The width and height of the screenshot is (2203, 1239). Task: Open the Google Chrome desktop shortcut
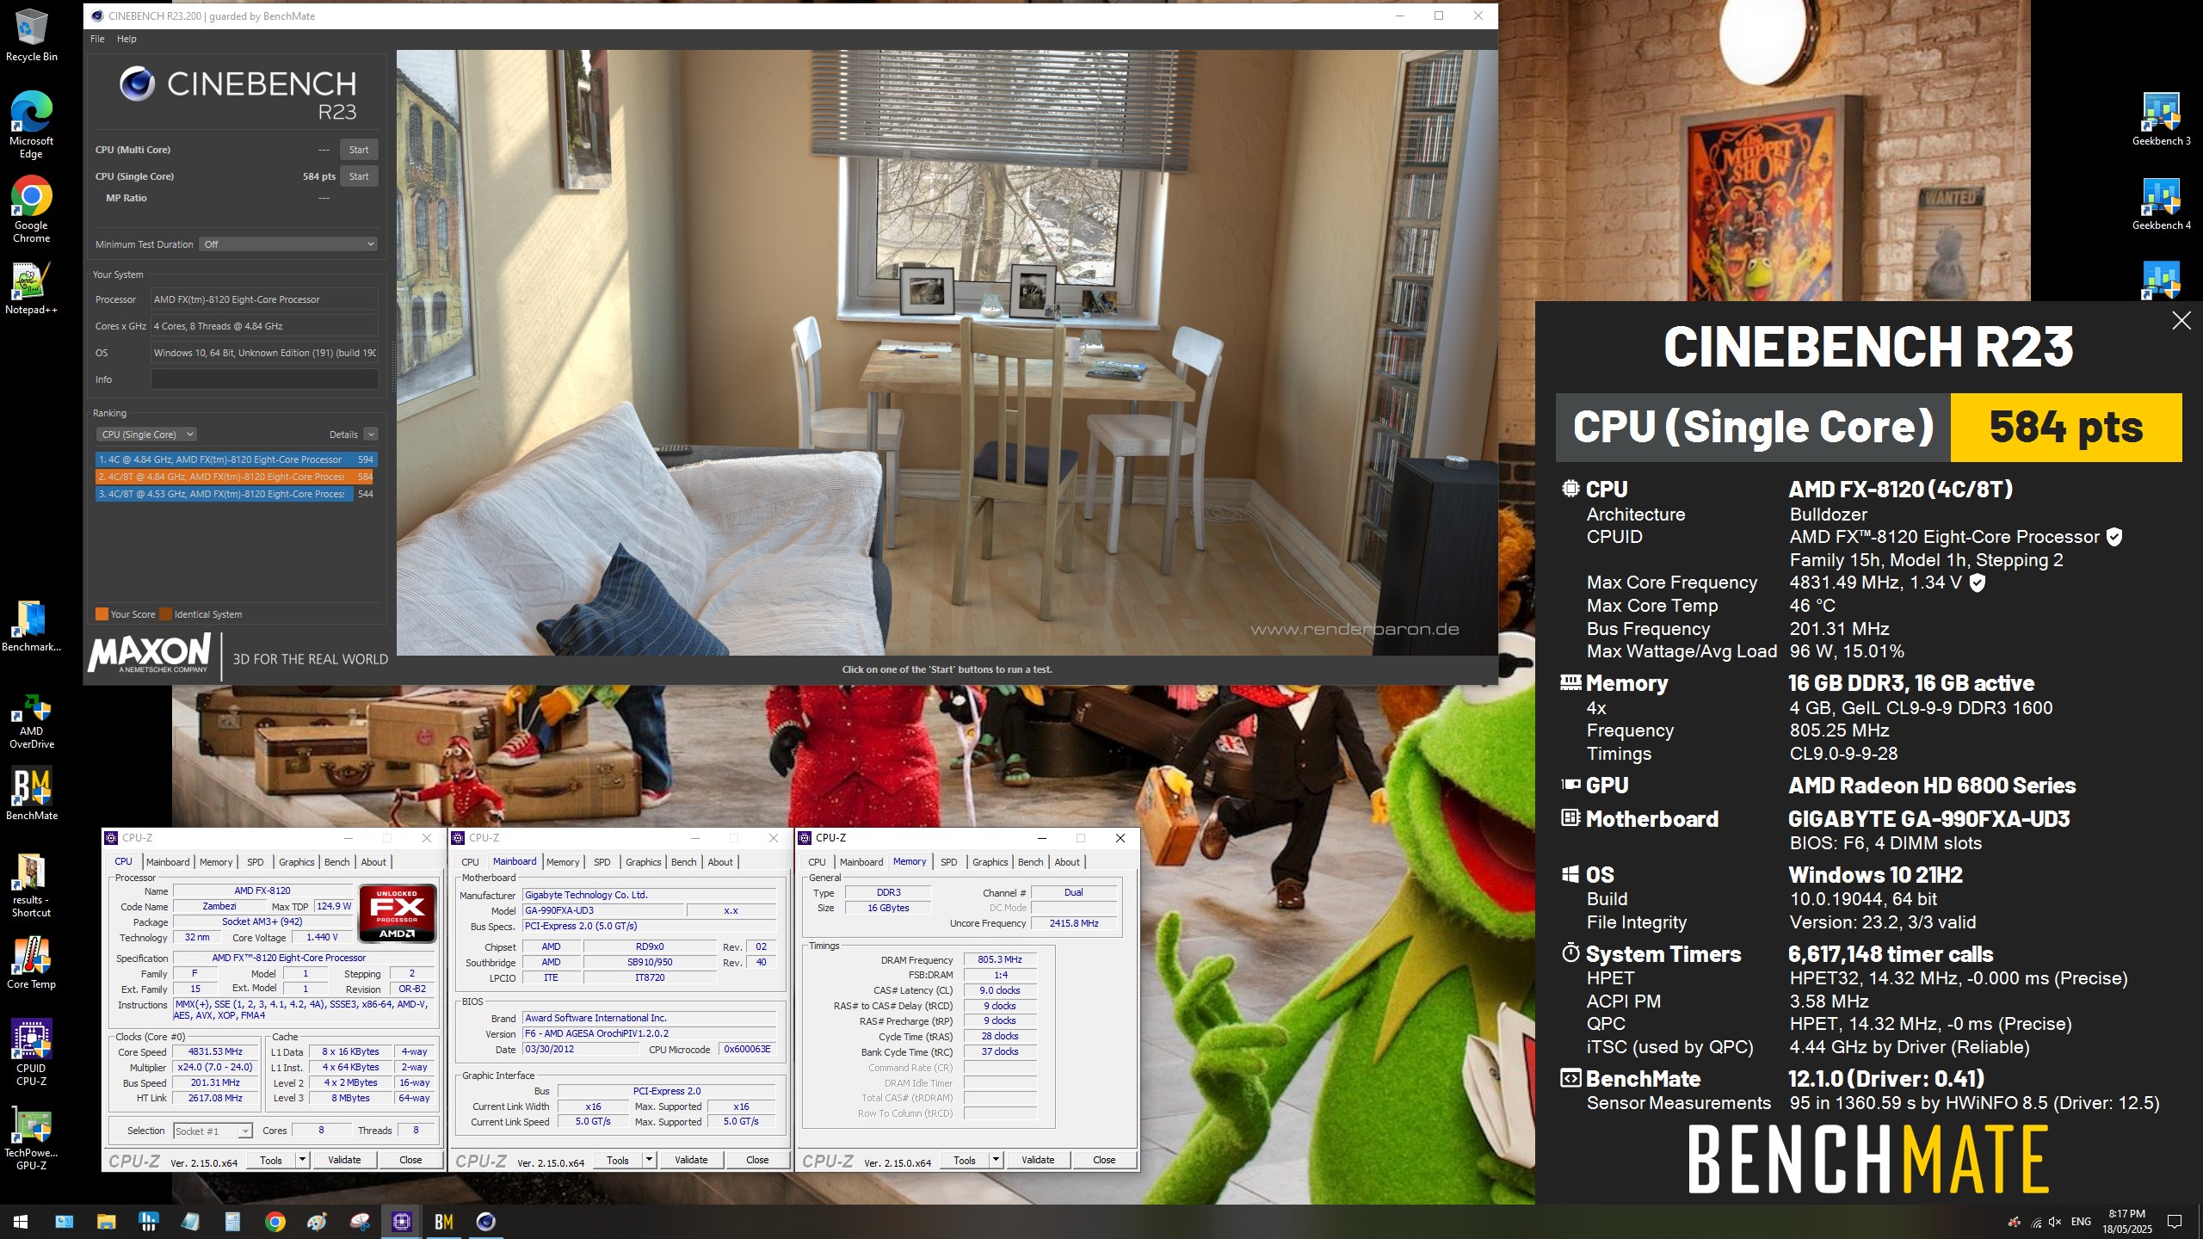(31, 209)
